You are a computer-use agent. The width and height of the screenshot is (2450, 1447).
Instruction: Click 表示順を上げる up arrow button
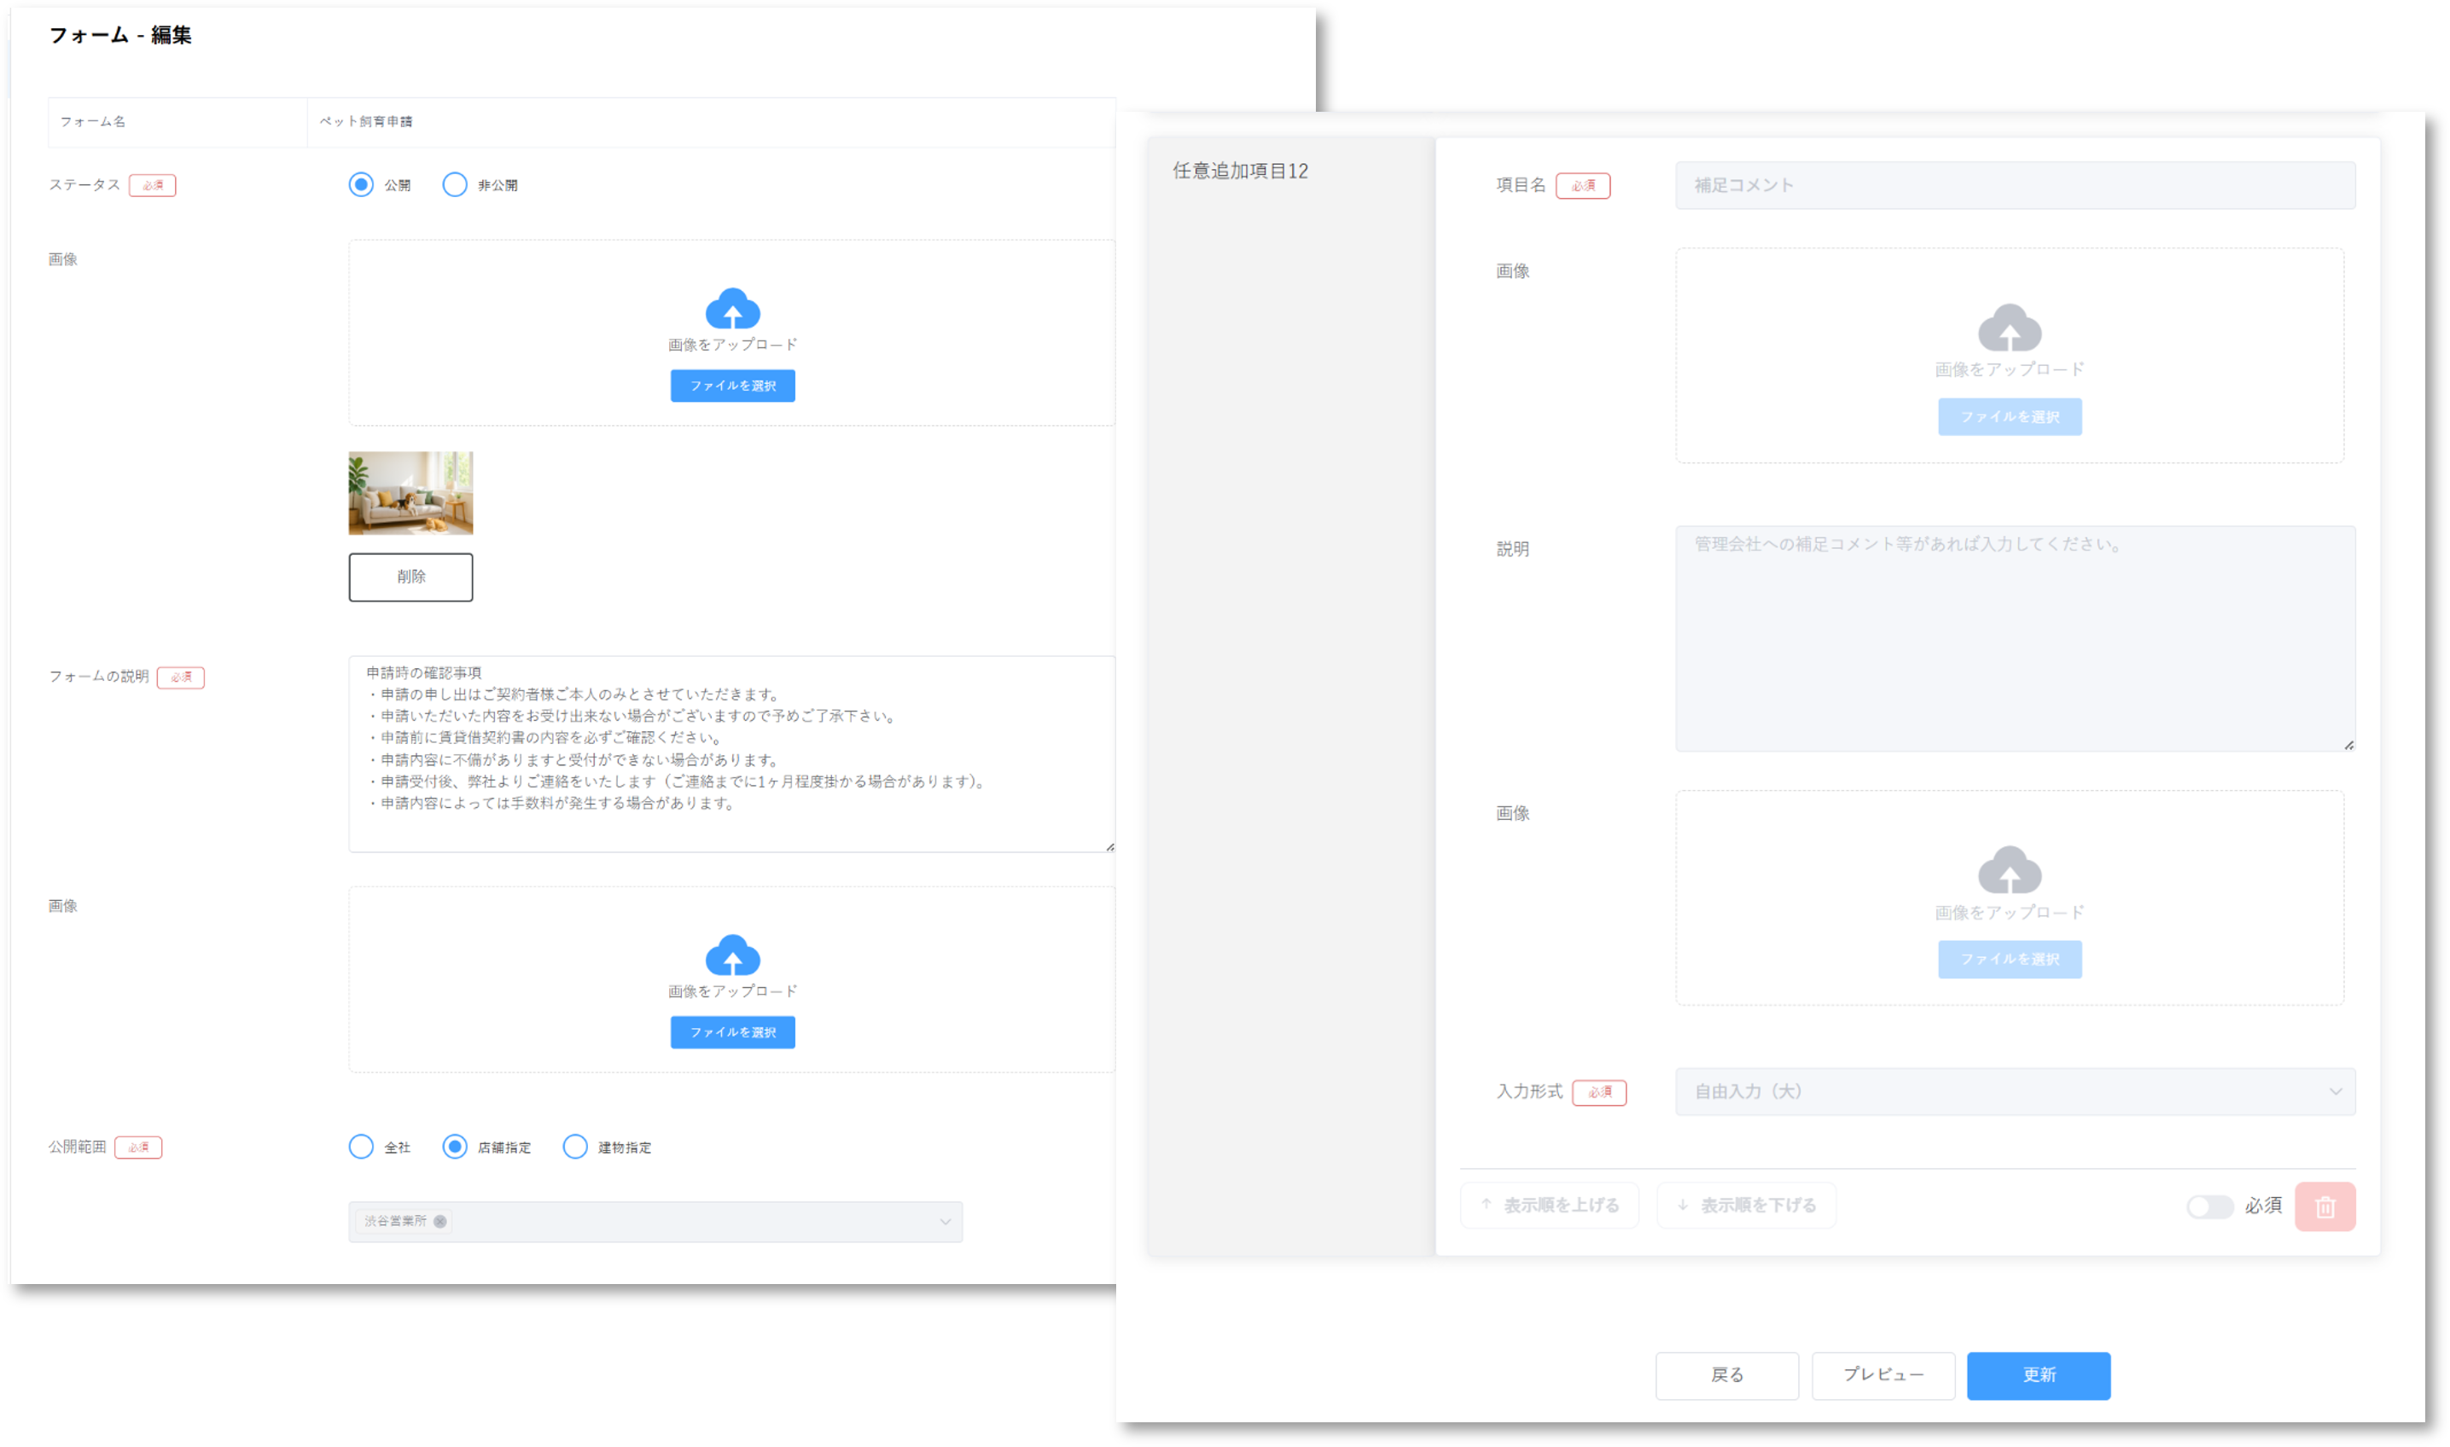click(x=1549, y=1206)
